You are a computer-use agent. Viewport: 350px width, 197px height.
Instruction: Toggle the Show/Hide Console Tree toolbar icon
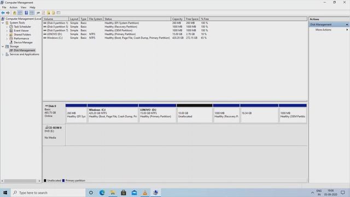point(20,13)
